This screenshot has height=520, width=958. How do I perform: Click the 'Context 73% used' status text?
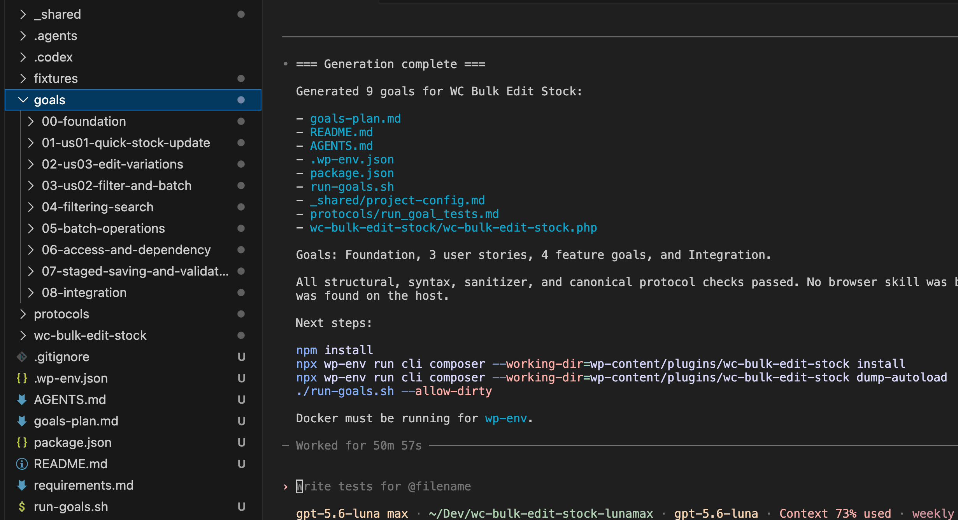pos(835,514)
